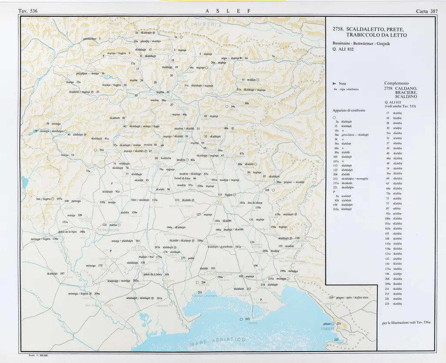Click the Apparato di confronto heading
446x363 pixels.
[349, 111]
